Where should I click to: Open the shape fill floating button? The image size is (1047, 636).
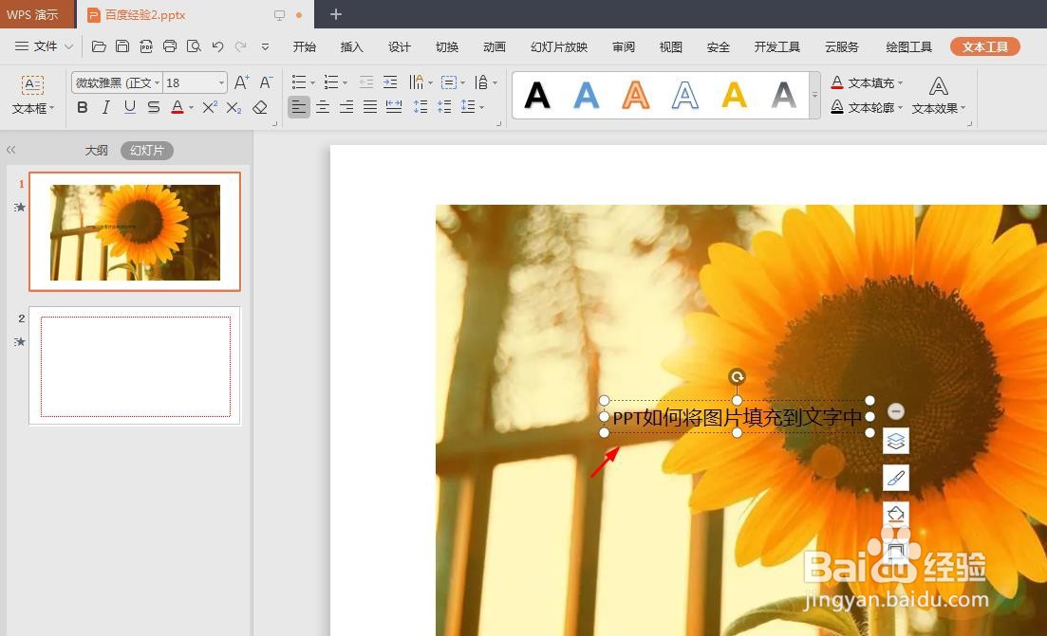pos(896,514)
